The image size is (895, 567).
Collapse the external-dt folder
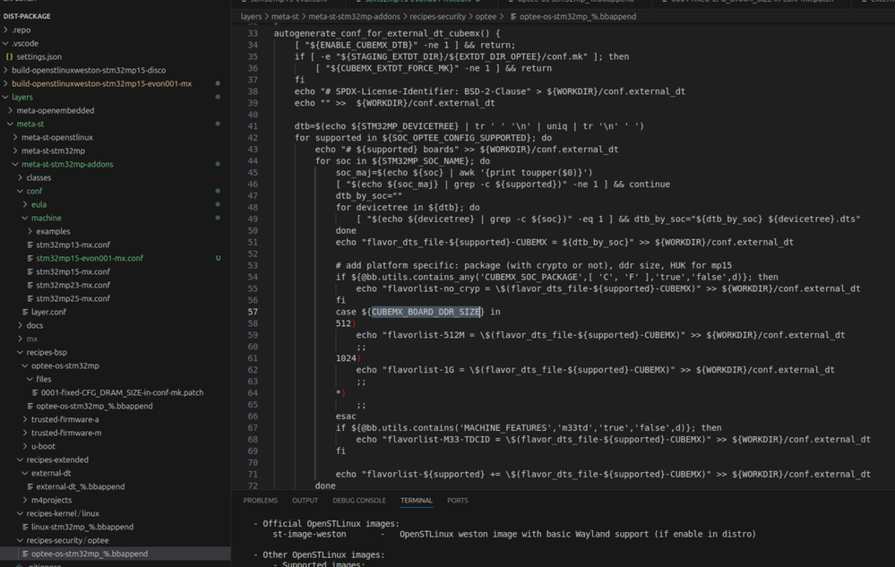[25, 474]
